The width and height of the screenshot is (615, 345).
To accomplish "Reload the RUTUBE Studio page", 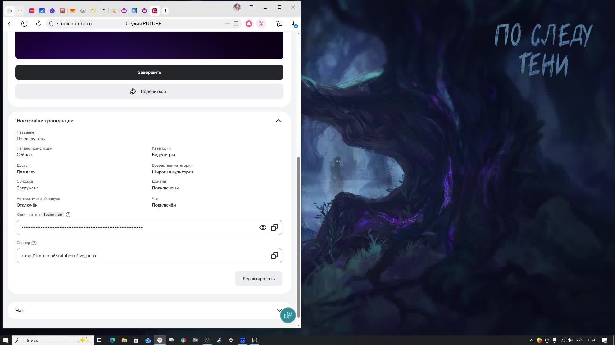I will tap(38, 24).
